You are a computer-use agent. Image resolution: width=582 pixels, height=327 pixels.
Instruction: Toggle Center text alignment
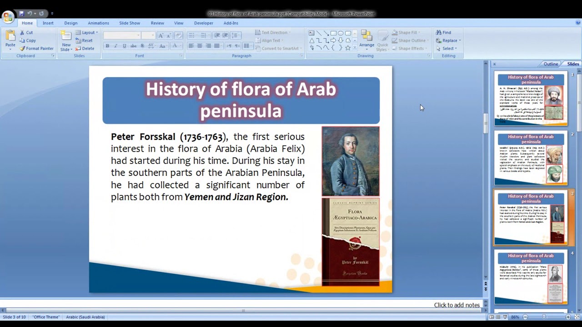[200, 46]
